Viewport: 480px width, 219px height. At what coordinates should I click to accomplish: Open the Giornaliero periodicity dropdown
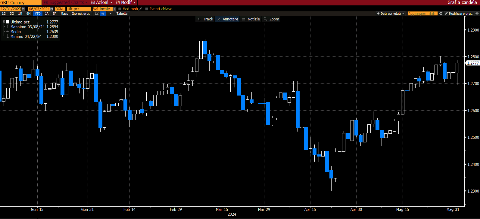coord(81,14)
